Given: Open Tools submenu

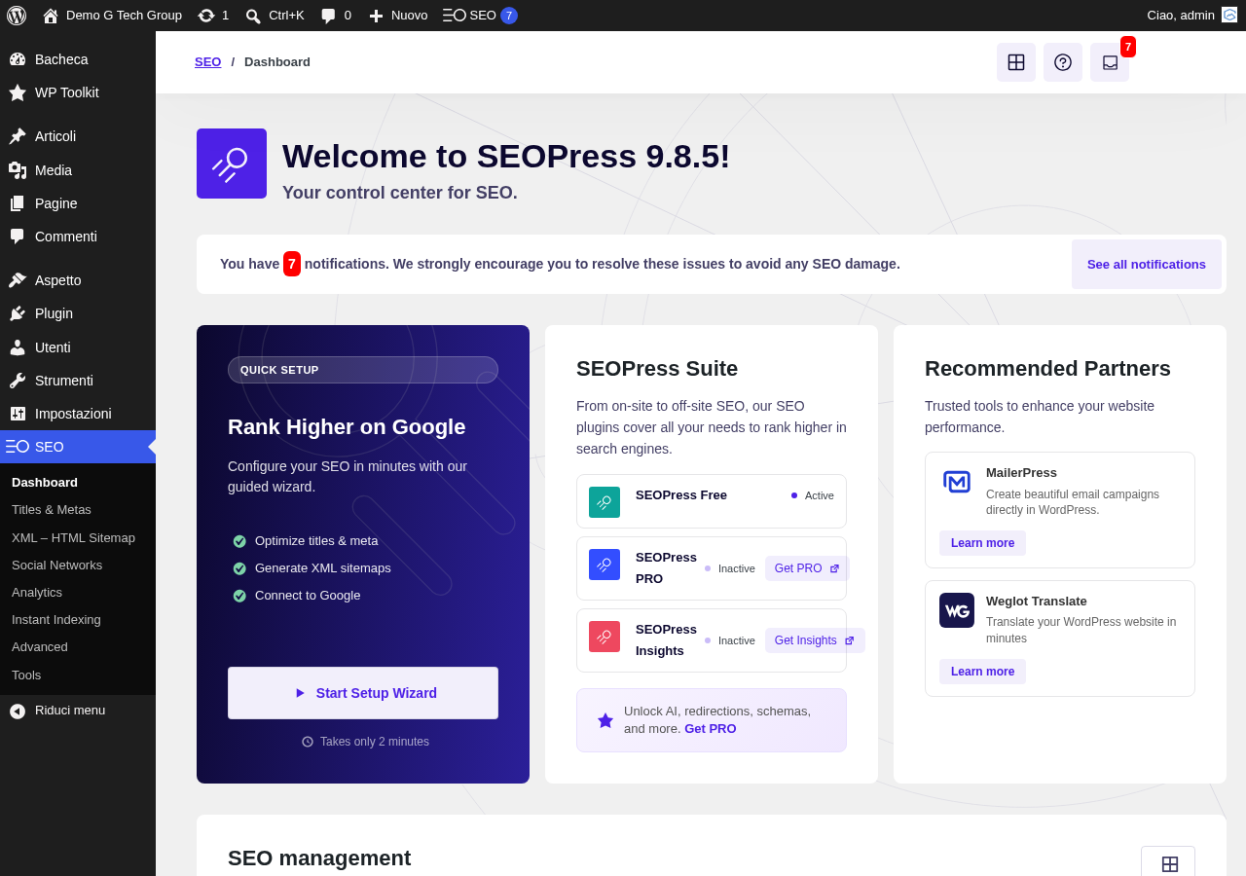Looking at the screenshot, I should [x=26, y=675].
